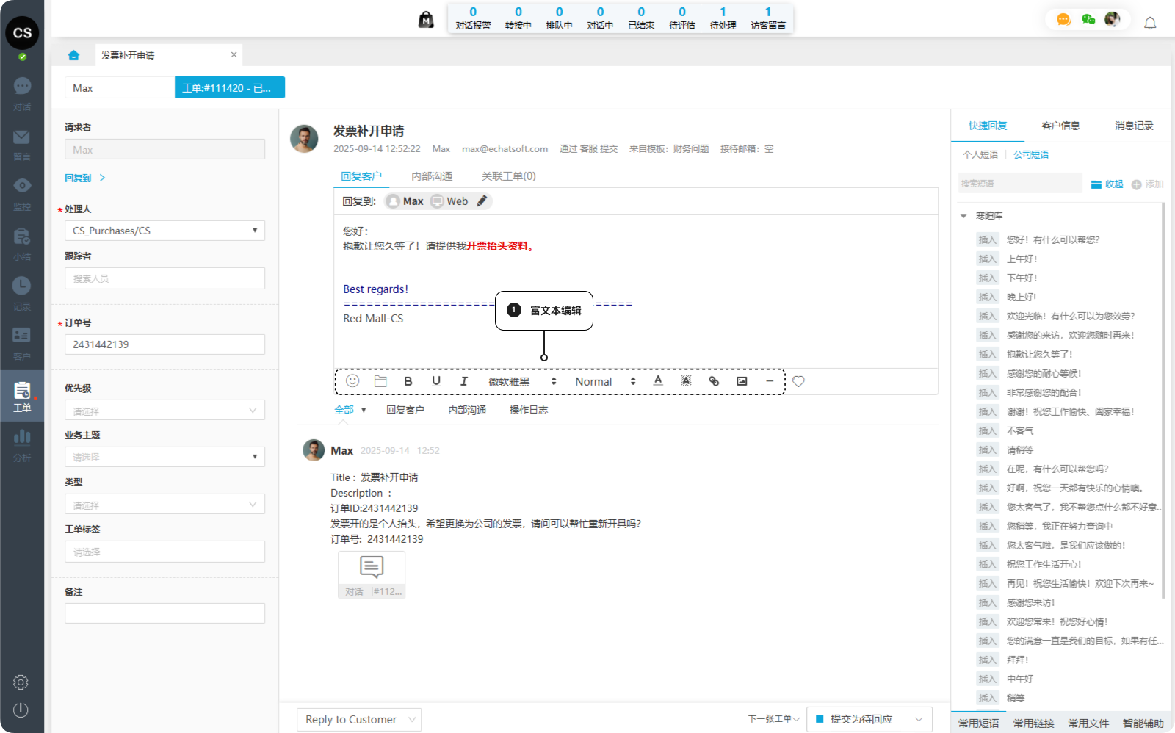Click the 订单号 input field

(x=164, y=344)
